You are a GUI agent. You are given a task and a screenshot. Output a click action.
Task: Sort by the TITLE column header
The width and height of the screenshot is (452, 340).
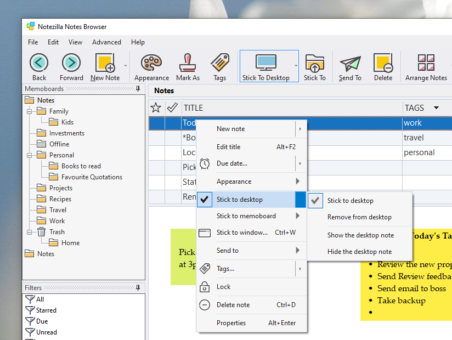pos(292,108)
